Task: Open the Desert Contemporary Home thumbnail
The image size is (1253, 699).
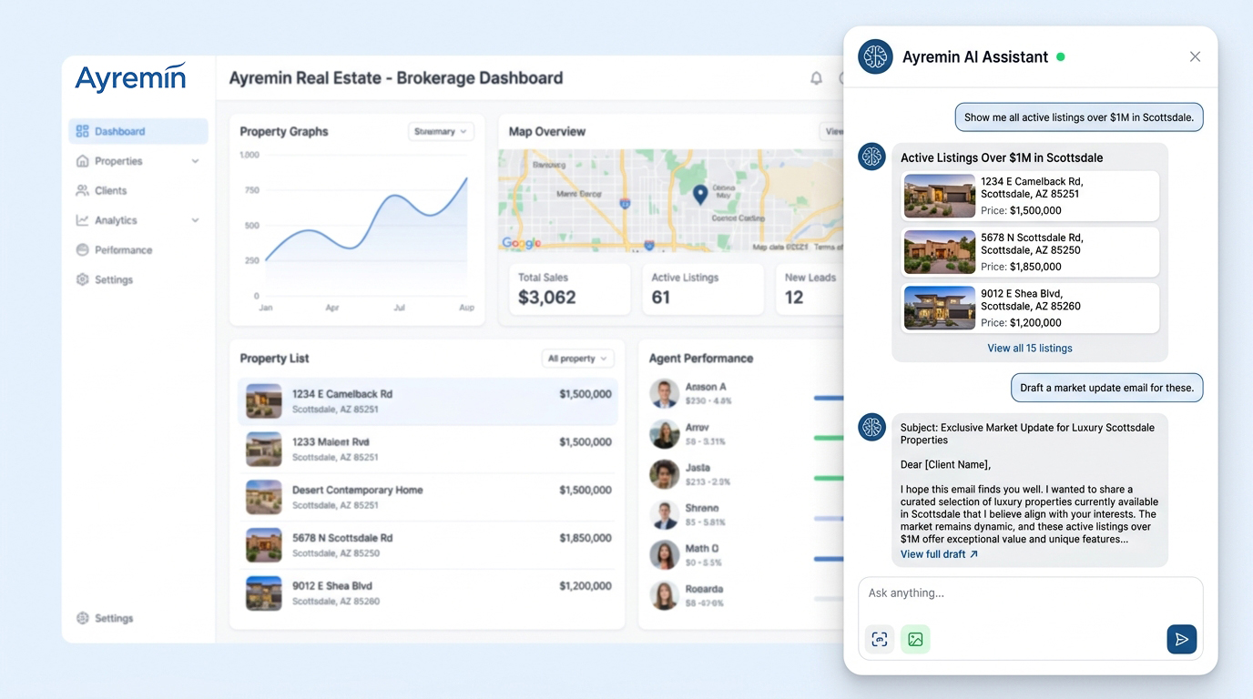Action: (264, 497)
